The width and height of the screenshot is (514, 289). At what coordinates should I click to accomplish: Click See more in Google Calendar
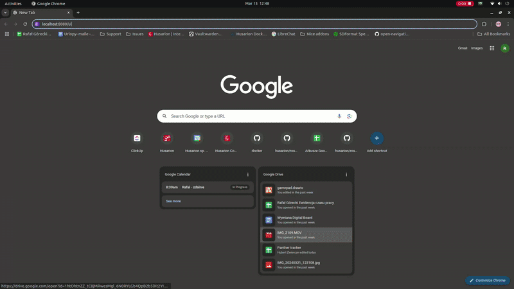coord(173,201)
